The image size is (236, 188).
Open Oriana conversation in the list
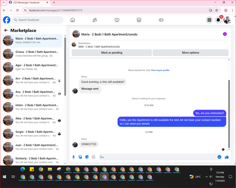click(x=32, y=54)
